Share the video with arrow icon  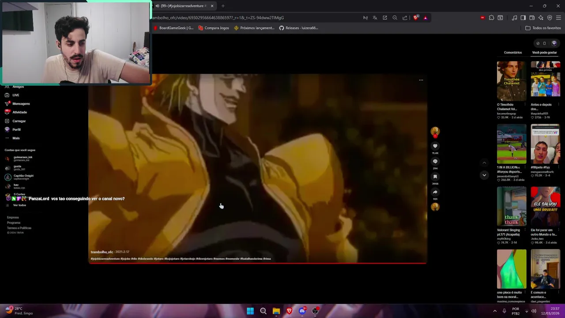pos(435,192)
